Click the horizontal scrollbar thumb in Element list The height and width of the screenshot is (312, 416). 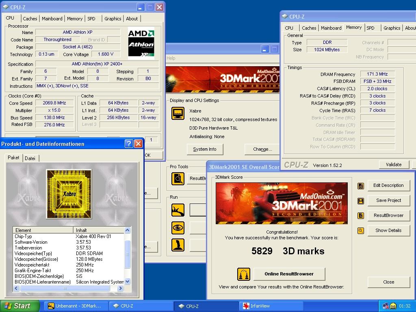click(65, 288)
